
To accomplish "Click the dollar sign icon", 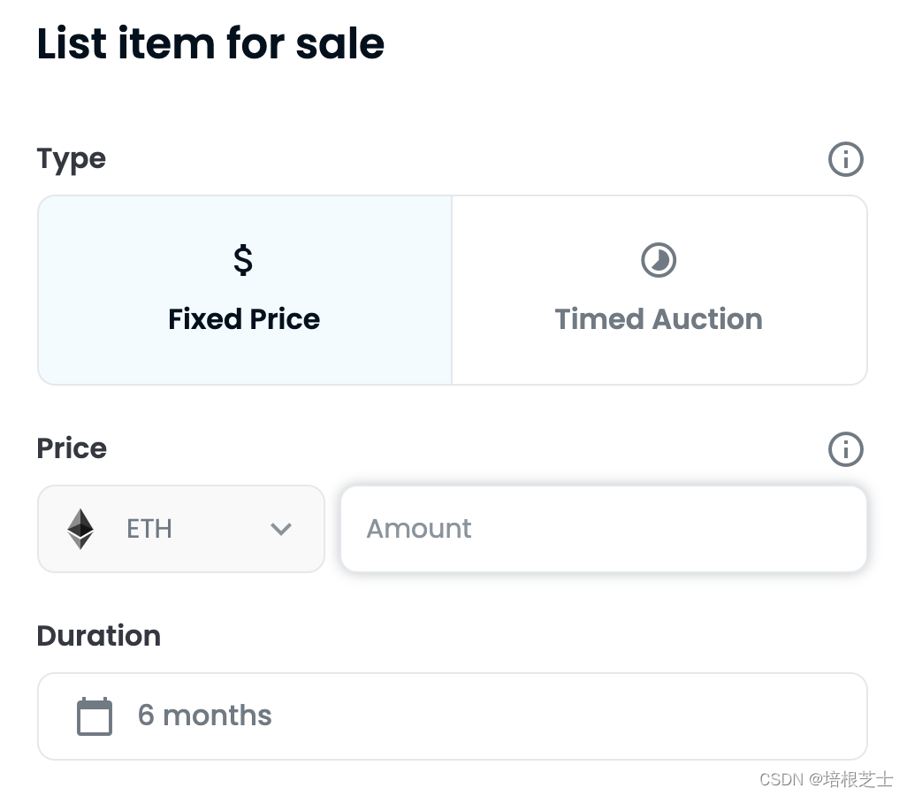I will 243,260.
